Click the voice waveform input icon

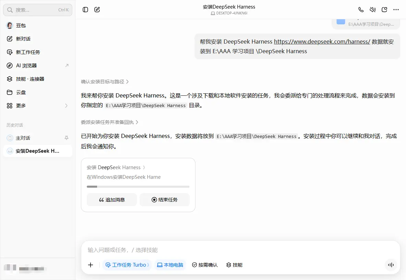click(x=391, y=265)
